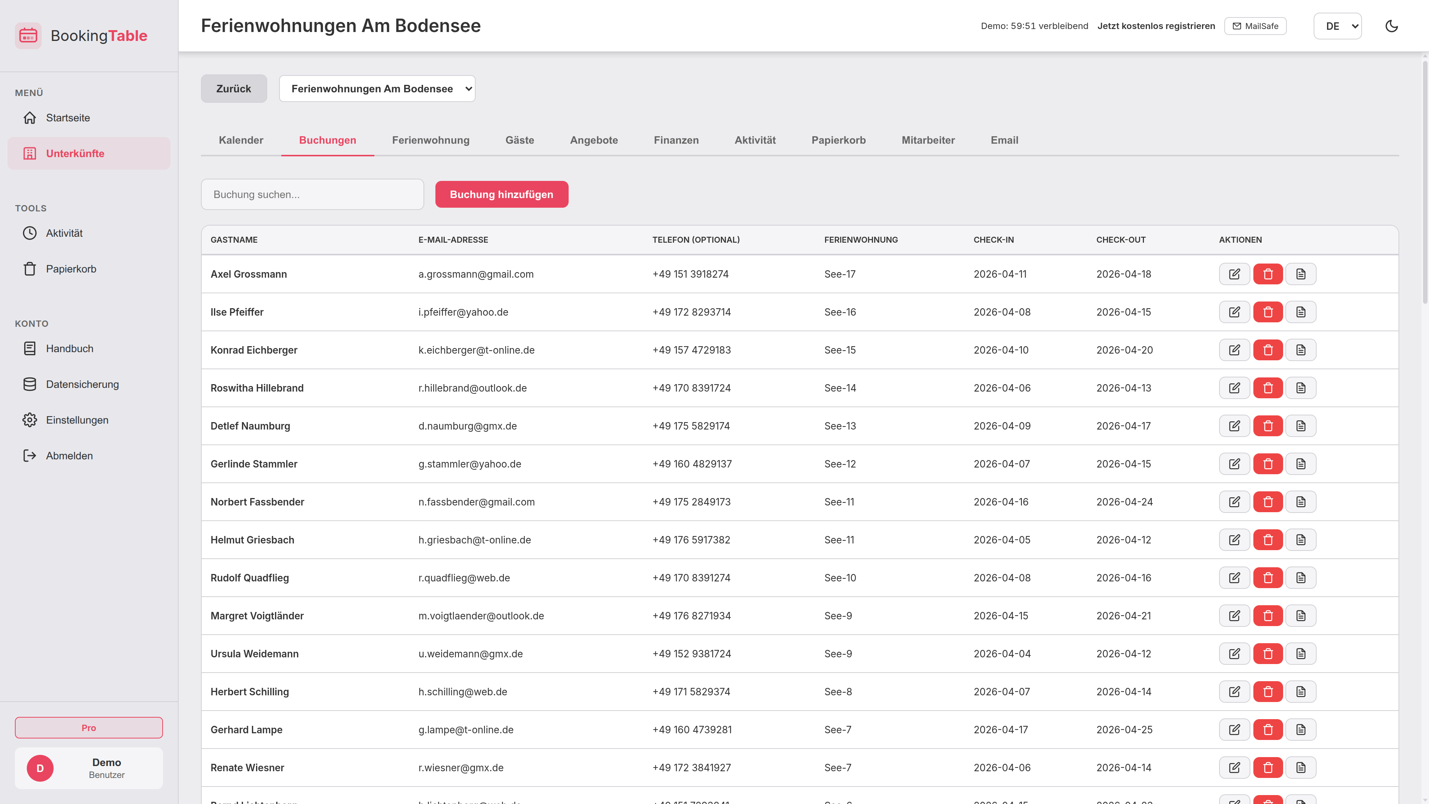This screenshot has width=1429, height=804.
Task: Delete Renate Wiesner's booking
Action: click(x=1267, y=768)
